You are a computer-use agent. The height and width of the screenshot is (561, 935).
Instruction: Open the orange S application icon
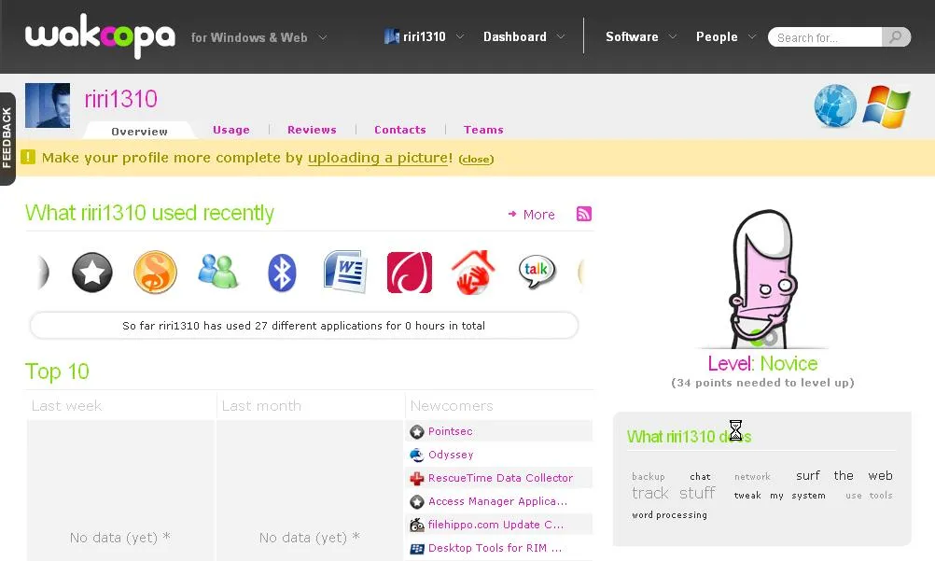tap(155, 273)
